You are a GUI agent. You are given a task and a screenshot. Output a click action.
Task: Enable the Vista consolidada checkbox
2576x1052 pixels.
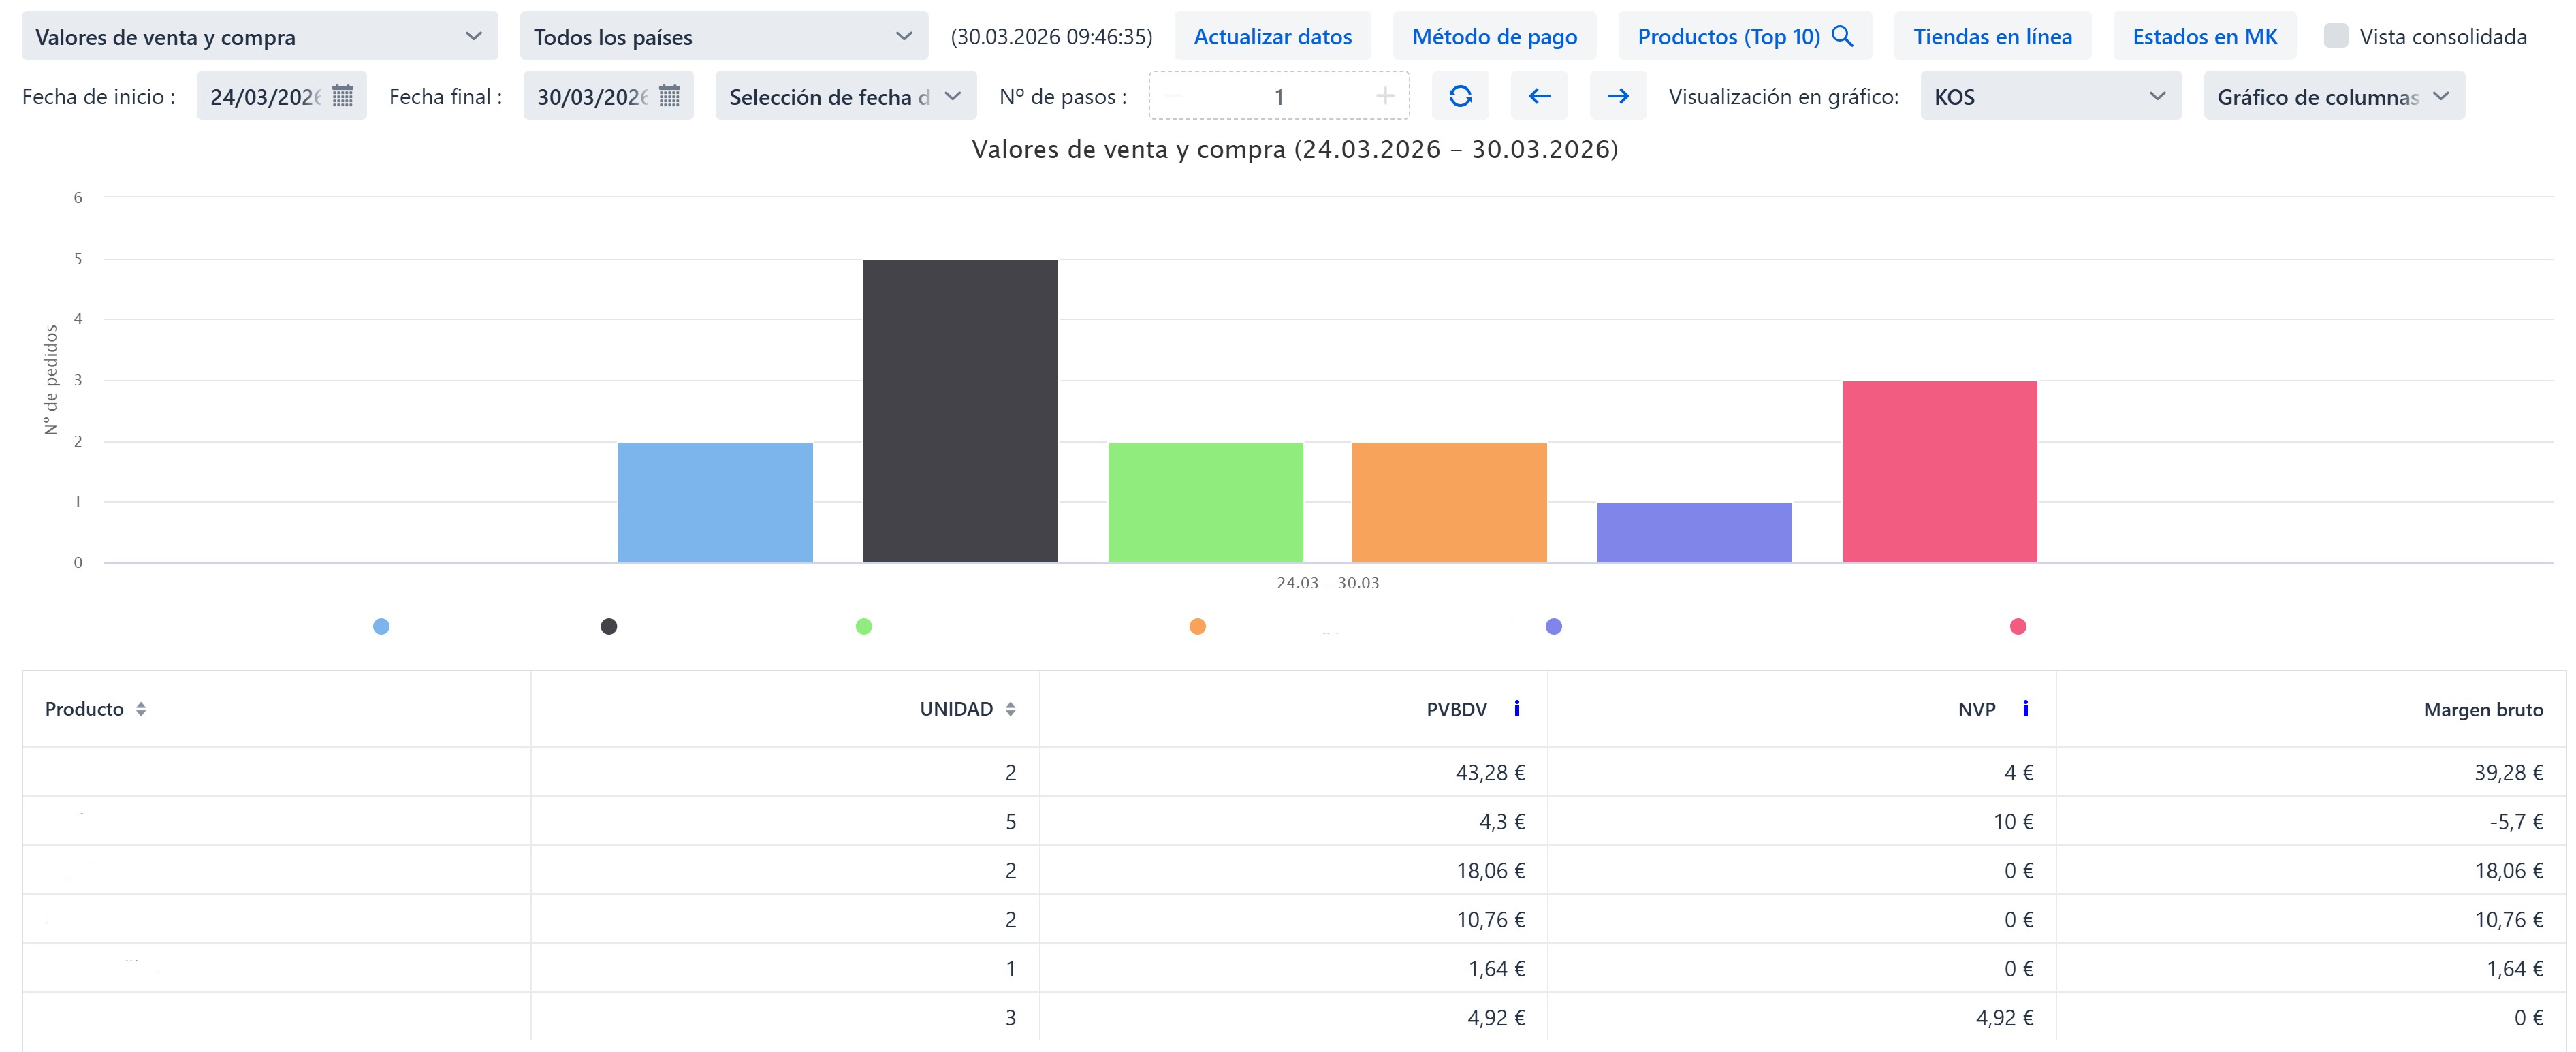click(2336, 36)
